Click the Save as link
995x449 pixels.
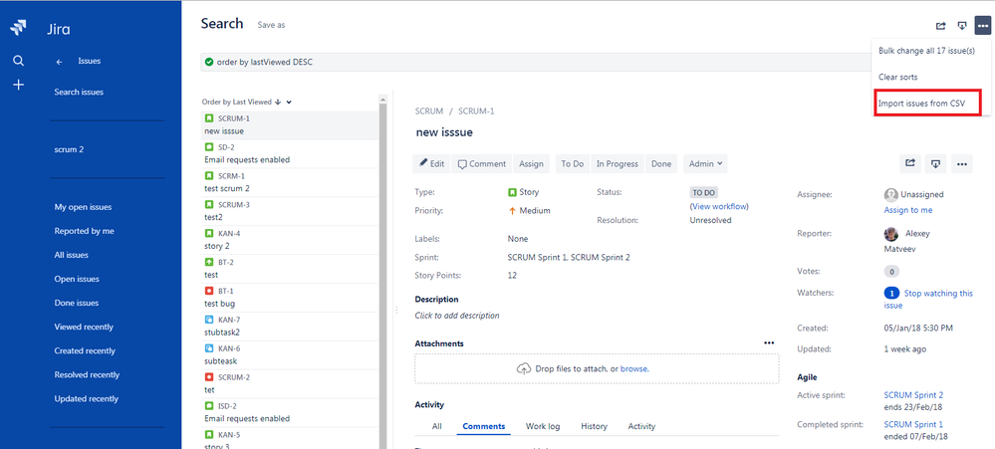[x=271, y=25]
